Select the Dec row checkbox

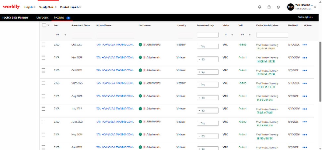click(43, 45)
